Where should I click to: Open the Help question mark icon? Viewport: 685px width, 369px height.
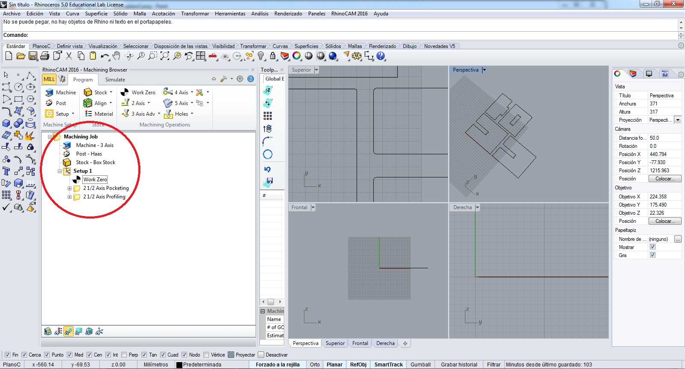[381, 56]
